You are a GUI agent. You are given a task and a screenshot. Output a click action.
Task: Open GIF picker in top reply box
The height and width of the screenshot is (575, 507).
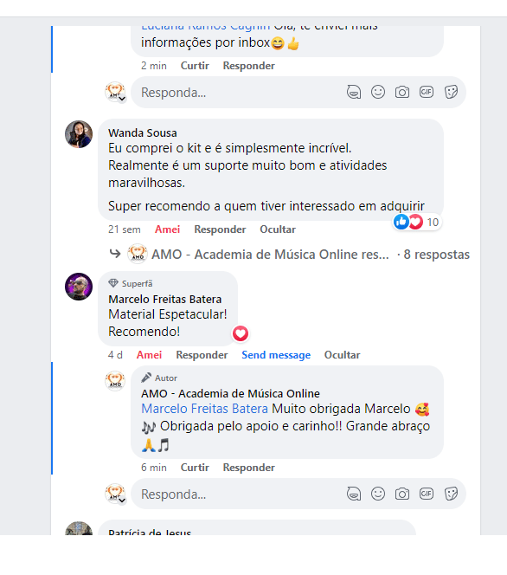coord(427,92)
